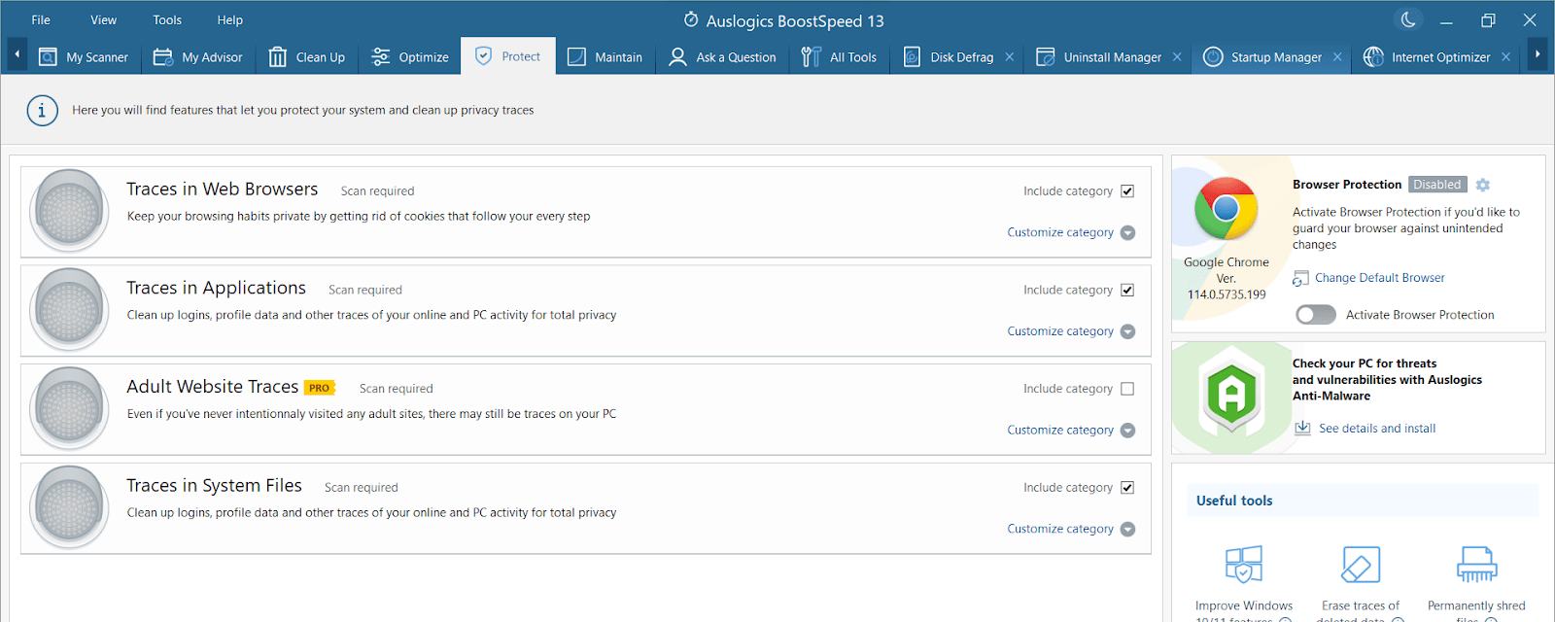Close the Startup Manager tab
The height and width of the screenshot is (622, 1555).
(1337, 57)
